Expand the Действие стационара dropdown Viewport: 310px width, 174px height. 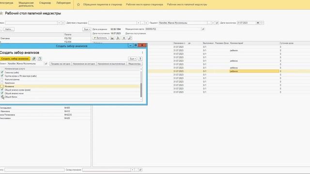click(x=139, y=23)
